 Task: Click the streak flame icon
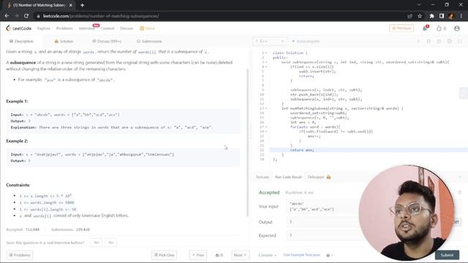[439, 28]
